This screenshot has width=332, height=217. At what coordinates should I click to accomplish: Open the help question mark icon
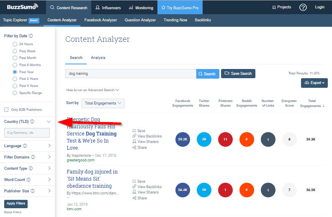(303, 8)
